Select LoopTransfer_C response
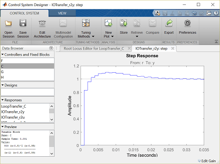Image resolution: width=220 pixels, height=164 pixels. tap(14, 106)
